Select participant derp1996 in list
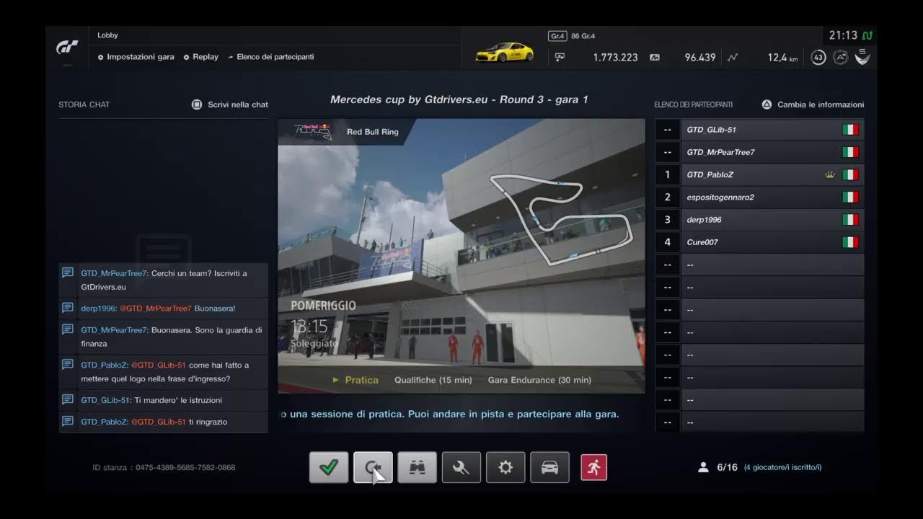 click(x=759, y=220)
